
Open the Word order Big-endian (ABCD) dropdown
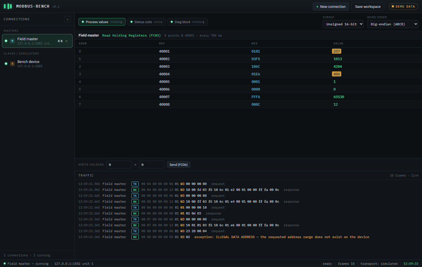[x=393, y=24]
